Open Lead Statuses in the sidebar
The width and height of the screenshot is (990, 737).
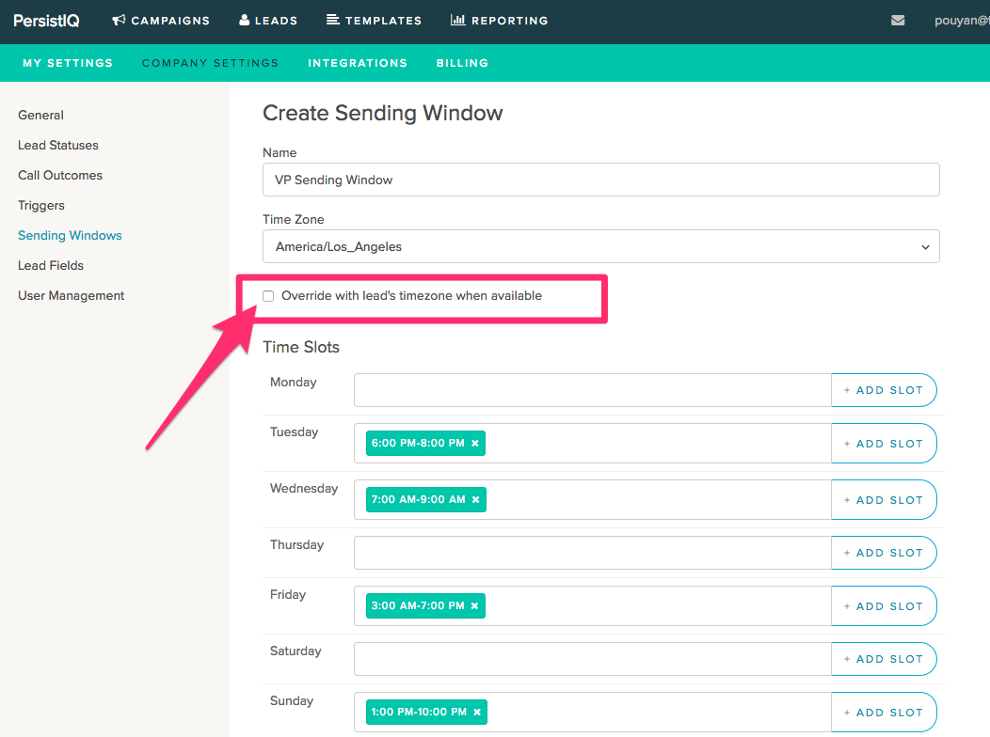pos(58,146)
